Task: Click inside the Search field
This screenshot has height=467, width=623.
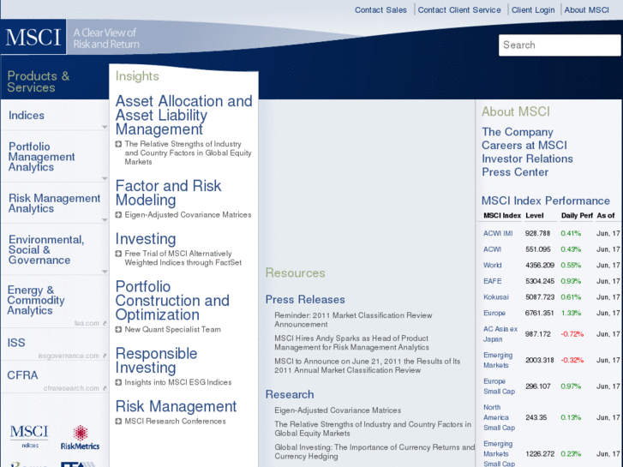Action: point(560,45)
